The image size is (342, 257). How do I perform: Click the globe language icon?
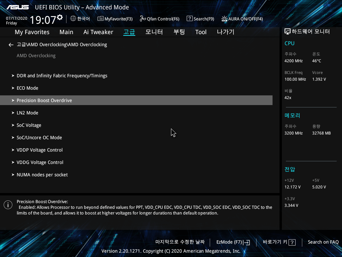pos(73,19)
